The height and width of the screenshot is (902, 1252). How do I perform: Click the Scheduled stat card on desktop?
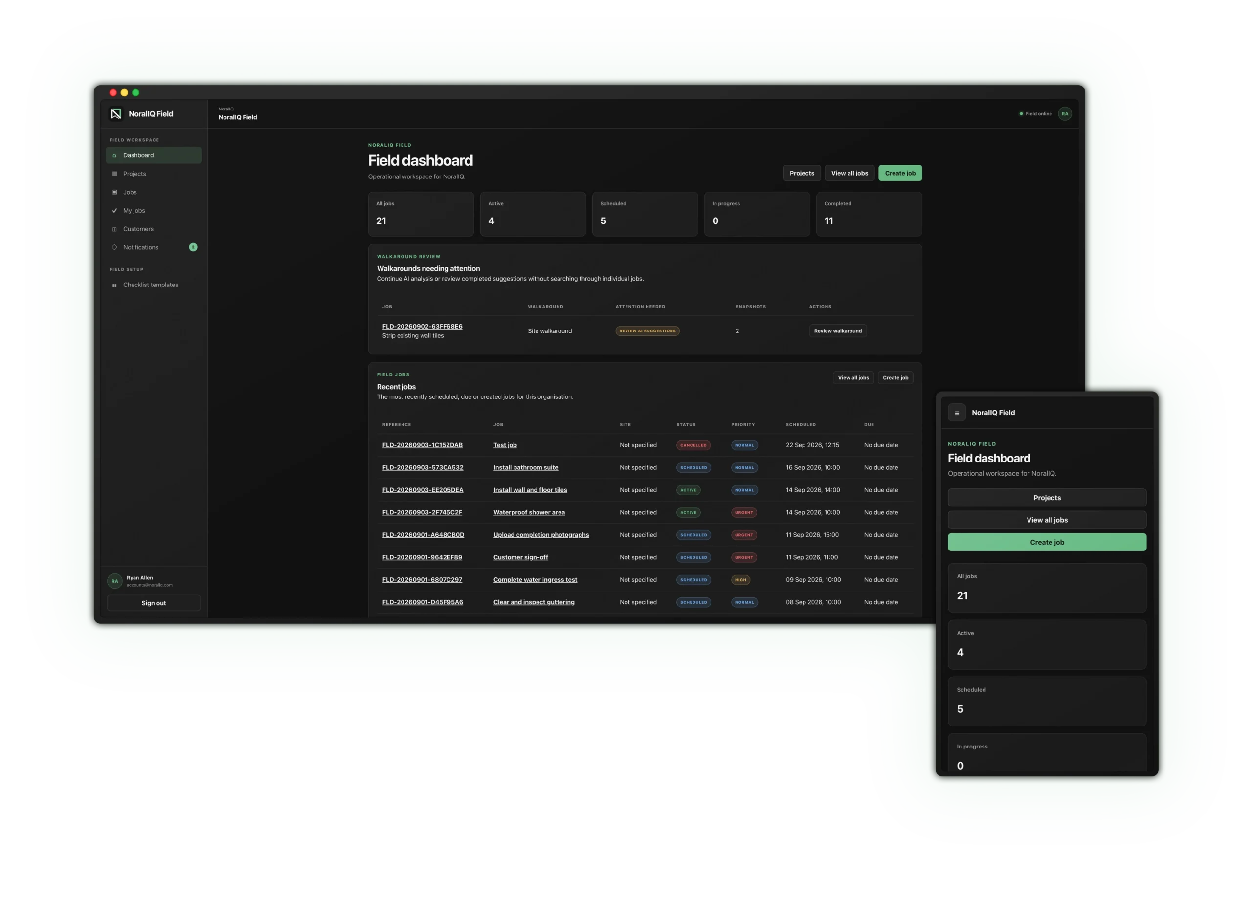click(x=645, y=214)
